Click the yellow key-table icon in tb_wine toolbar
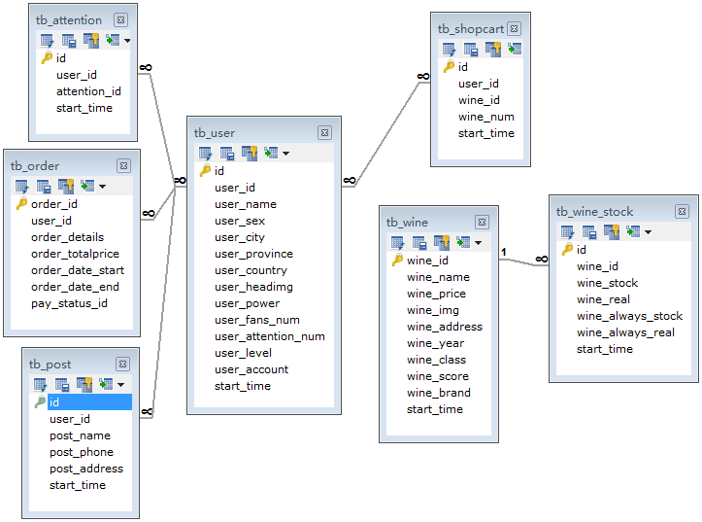The height and width of the screenshot is (522, 702). tap(442, 243)
